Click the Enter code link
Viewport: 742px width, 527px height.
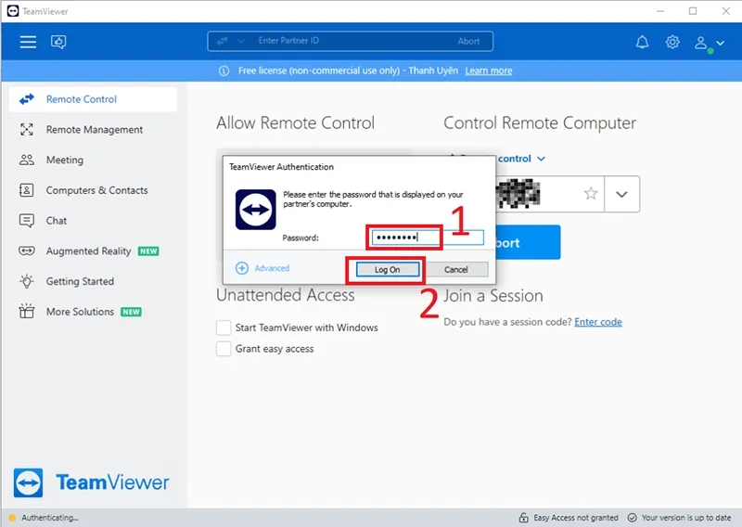(x=598, y=322)
